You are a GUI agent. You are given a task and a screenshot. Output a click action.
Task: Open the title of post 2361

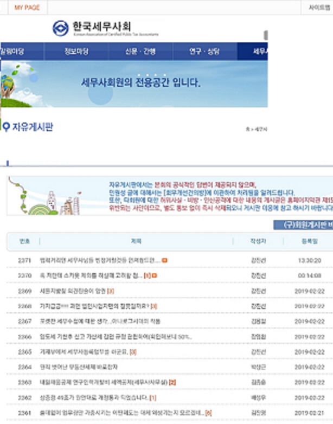coord(121,413)
